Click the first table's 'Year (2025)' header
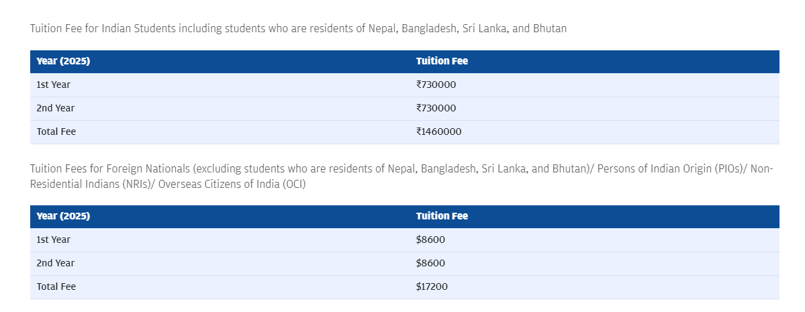Screen dimensions: 805x312 click(x=63, y=61)
